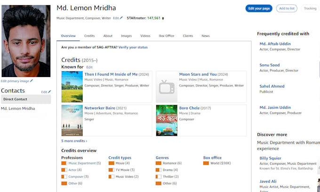This screenshot has height=192, width=320.
Task: Open the Box Office tab
Action: point(167,36)
